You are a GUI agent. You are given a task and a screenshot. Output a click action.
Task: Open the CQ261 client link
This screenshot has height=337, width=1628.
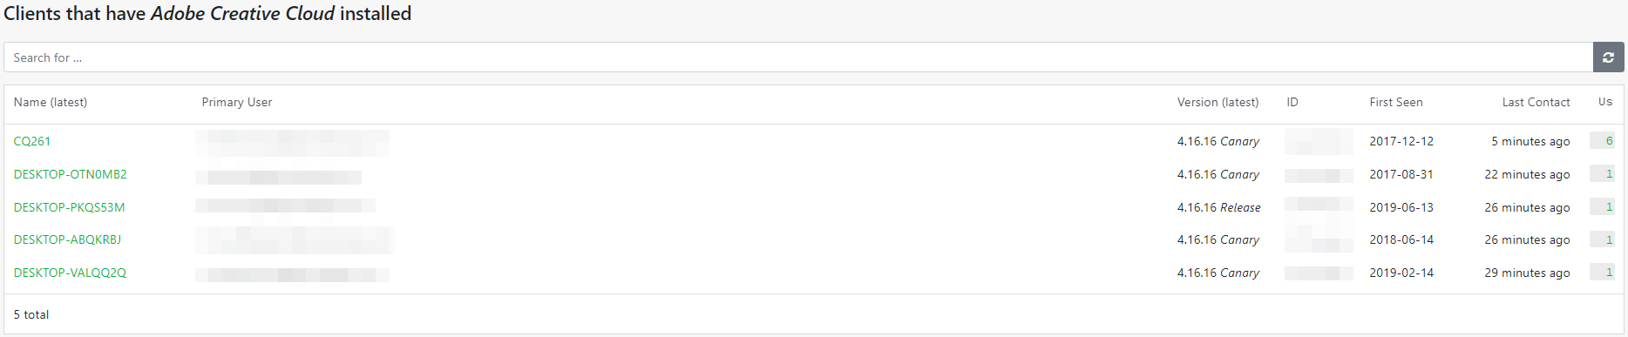click(32, 141)
